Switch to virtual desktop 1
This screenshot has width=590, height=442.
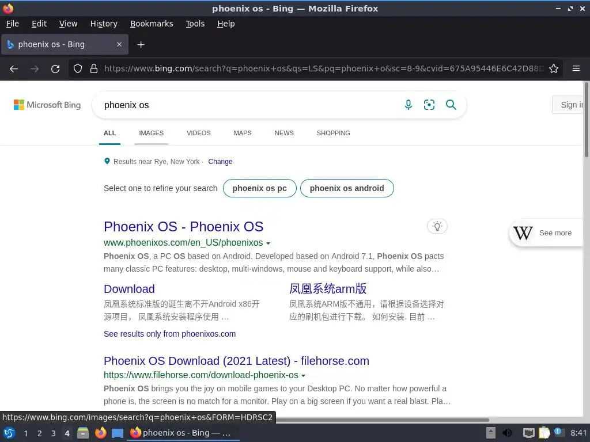pyautogui.click(x=26, y=433)
